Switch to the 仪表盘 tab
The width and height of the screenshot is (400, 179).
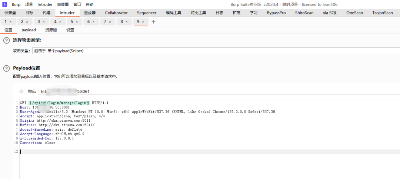10,13
